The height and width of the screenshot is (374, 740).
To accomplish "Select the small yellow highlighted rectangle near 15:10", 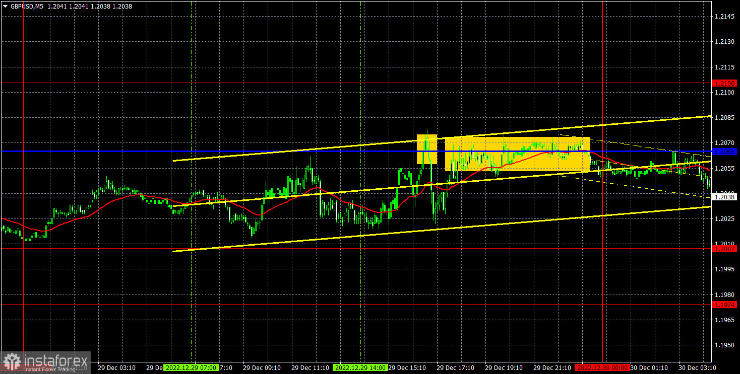I will 427,149.
